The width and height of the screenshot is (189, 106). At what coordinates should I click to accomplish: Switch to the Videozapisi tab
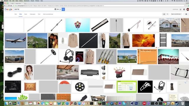pos(32,14)
